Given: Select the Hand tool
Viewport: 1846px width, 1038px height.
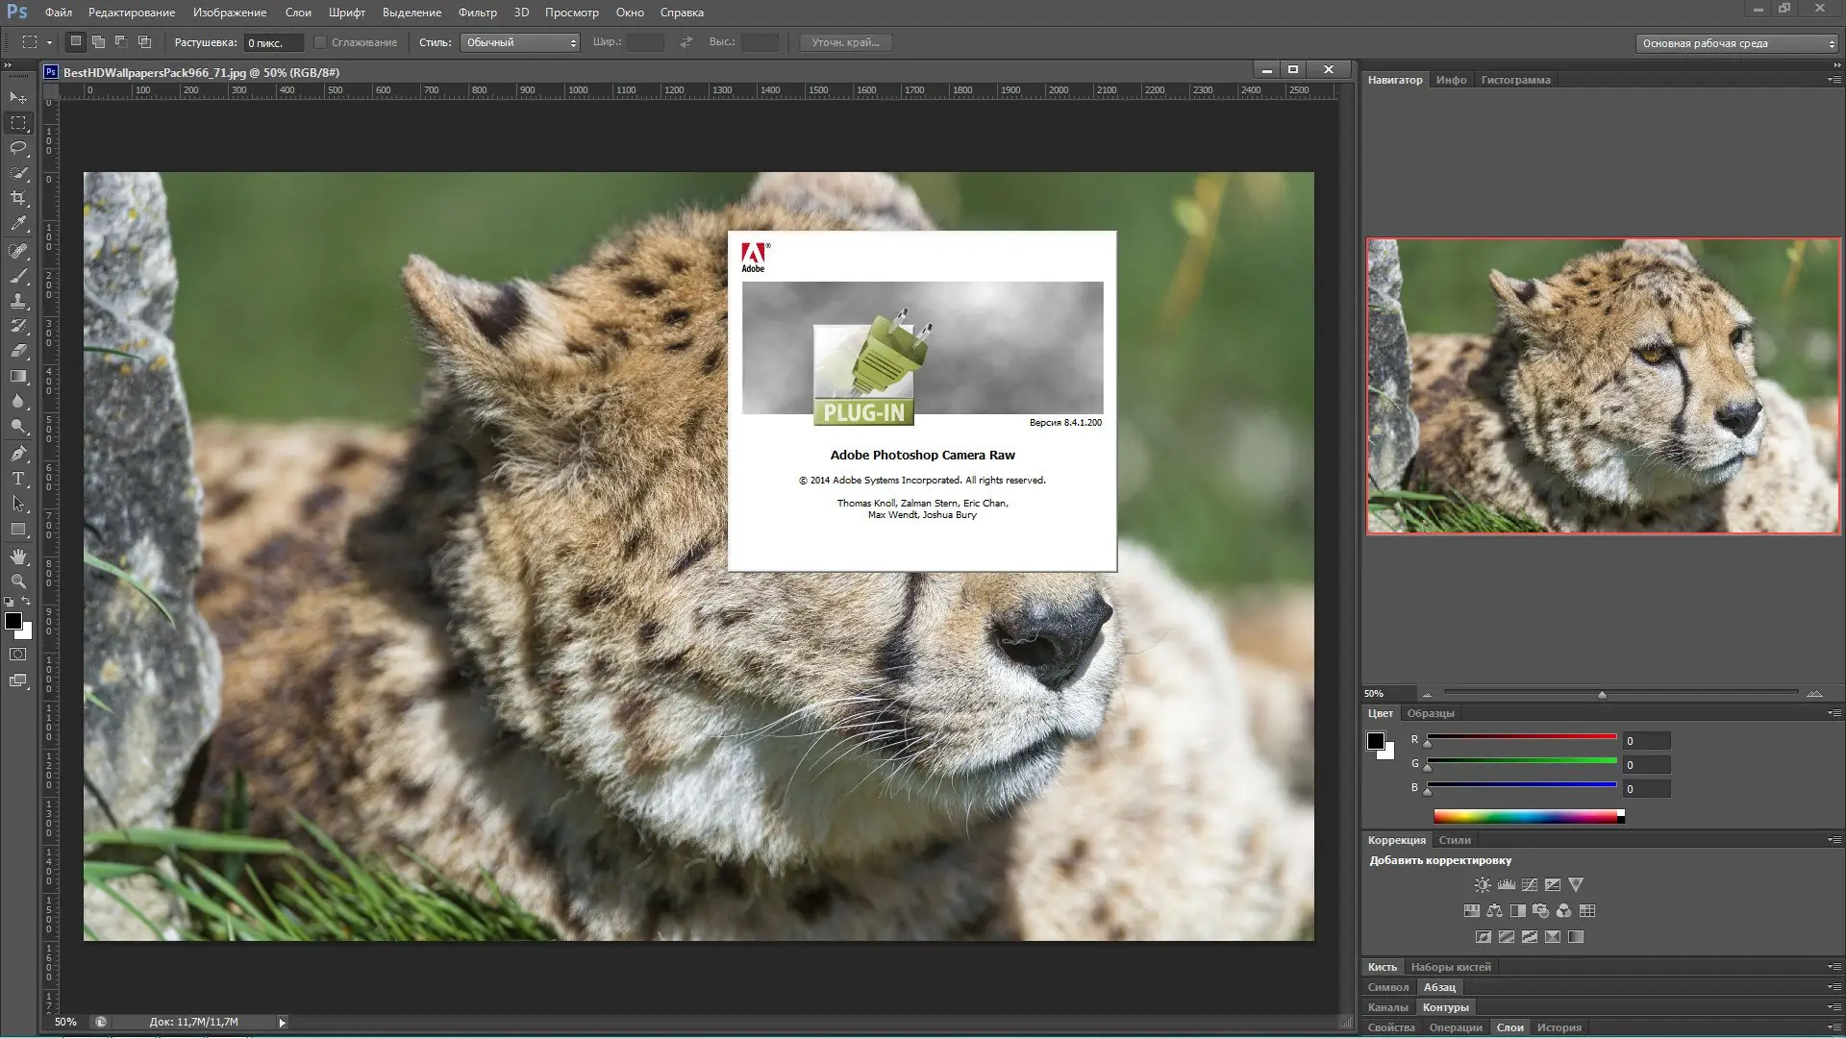Looking at the screenshot, I should (18, 556).
